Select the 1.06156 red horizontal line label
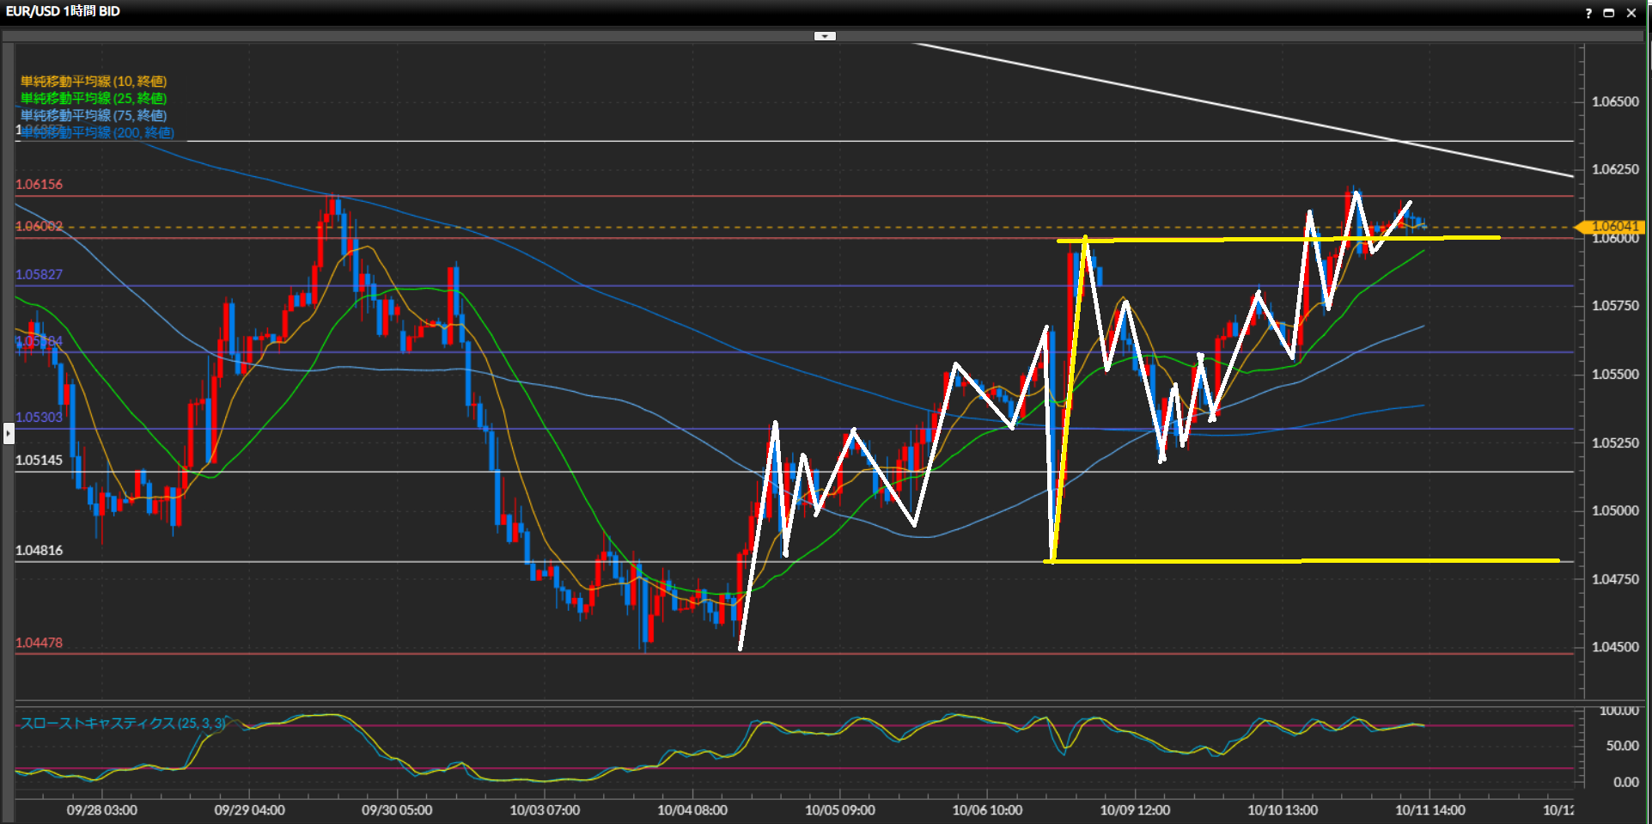 [40, 185]
